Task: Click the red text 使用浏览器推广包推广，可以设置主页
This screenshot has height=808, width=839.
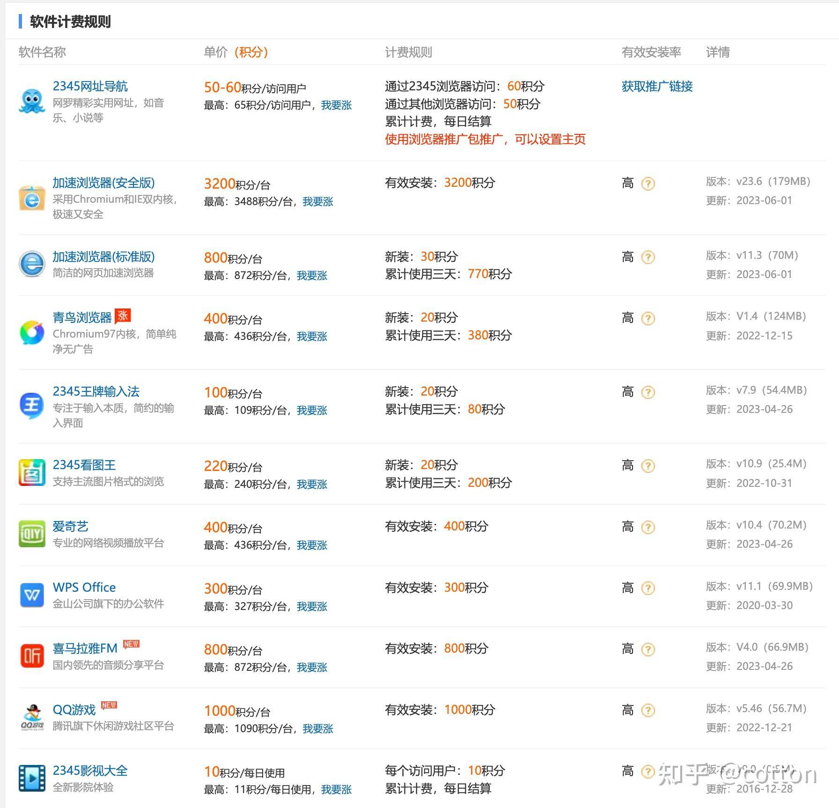Action: tap(485, 140)
